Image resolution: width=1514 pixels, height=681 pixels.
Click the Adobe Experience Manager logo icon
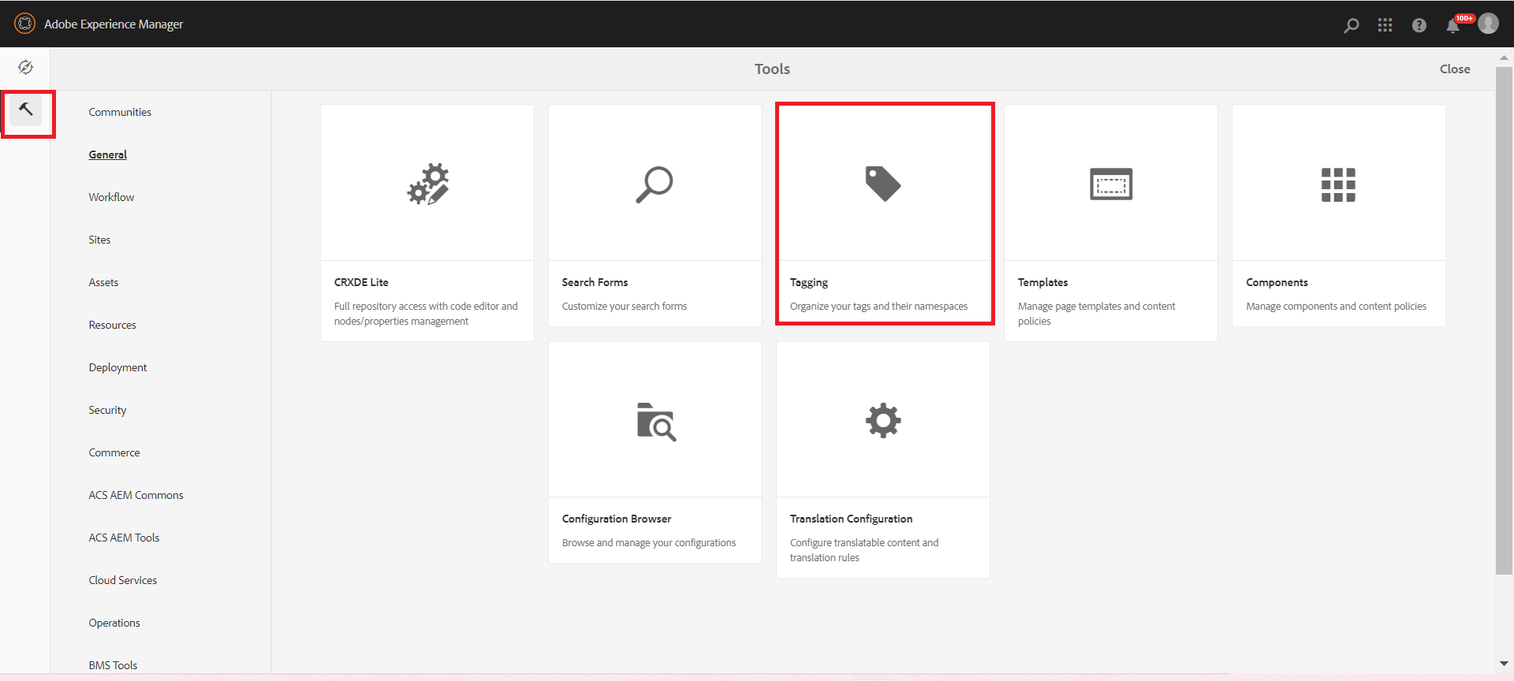point(25,24)
